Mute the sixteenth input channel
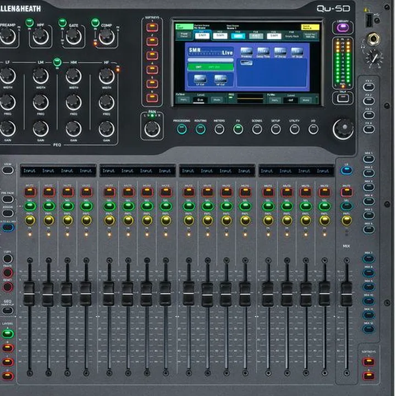396x396 pixels. coord(324,192)
